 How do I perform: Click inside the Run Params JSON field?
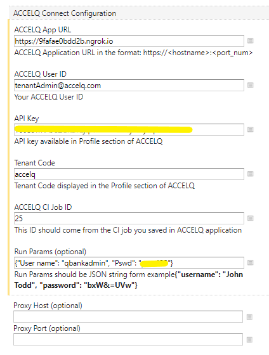pos(129,263)
